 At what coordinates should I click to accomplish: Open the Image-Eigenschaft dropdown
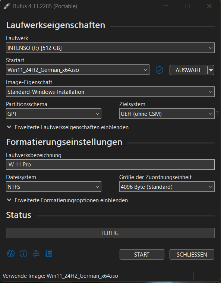click(110, 92)
